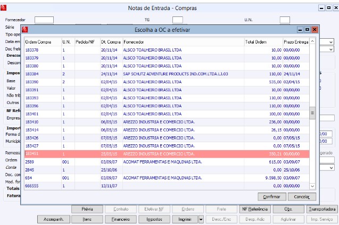The image size is (339, 225).
Task: Open the Impostos button
Action: click(154, 219)
